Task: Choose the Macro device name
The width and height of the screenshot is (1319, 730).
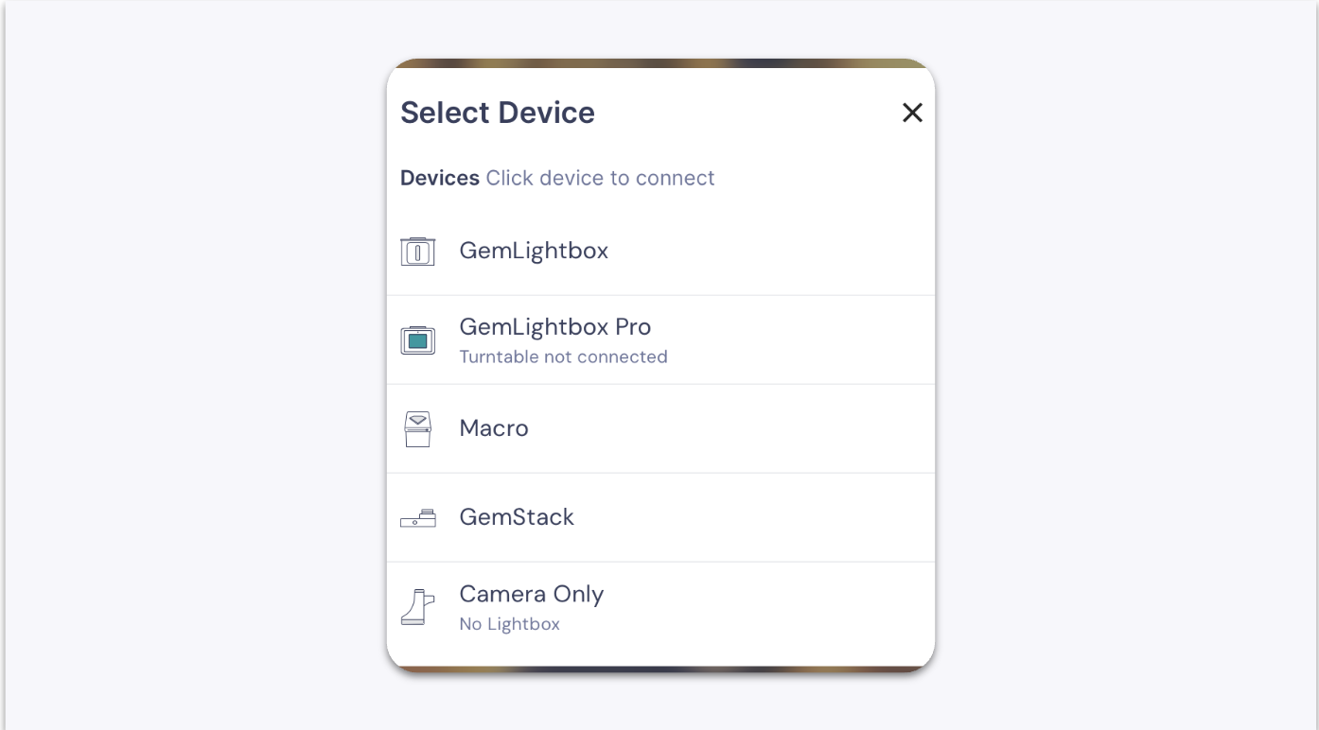Action: [x=494, y=428]
